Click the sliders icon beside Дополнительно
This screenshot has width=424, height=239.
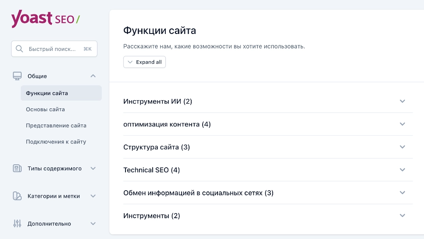[17, 224]
